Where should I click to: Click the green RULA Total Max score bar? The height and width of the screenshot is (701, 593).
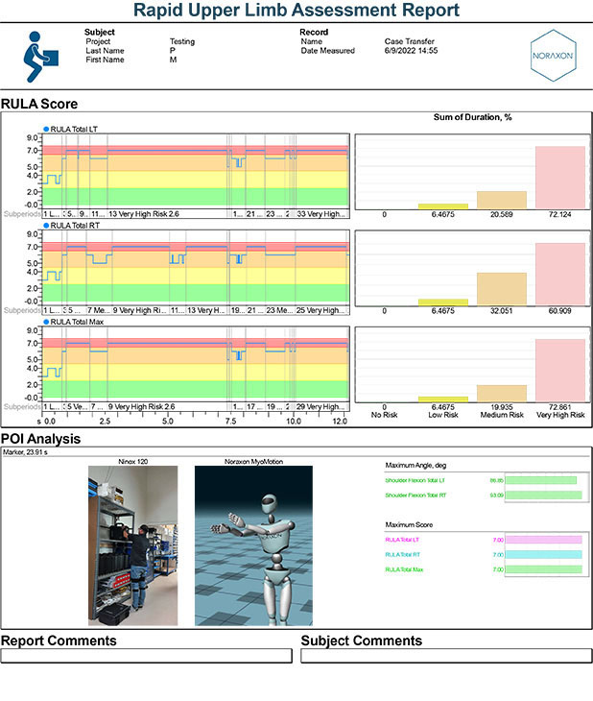coord(543,569)
